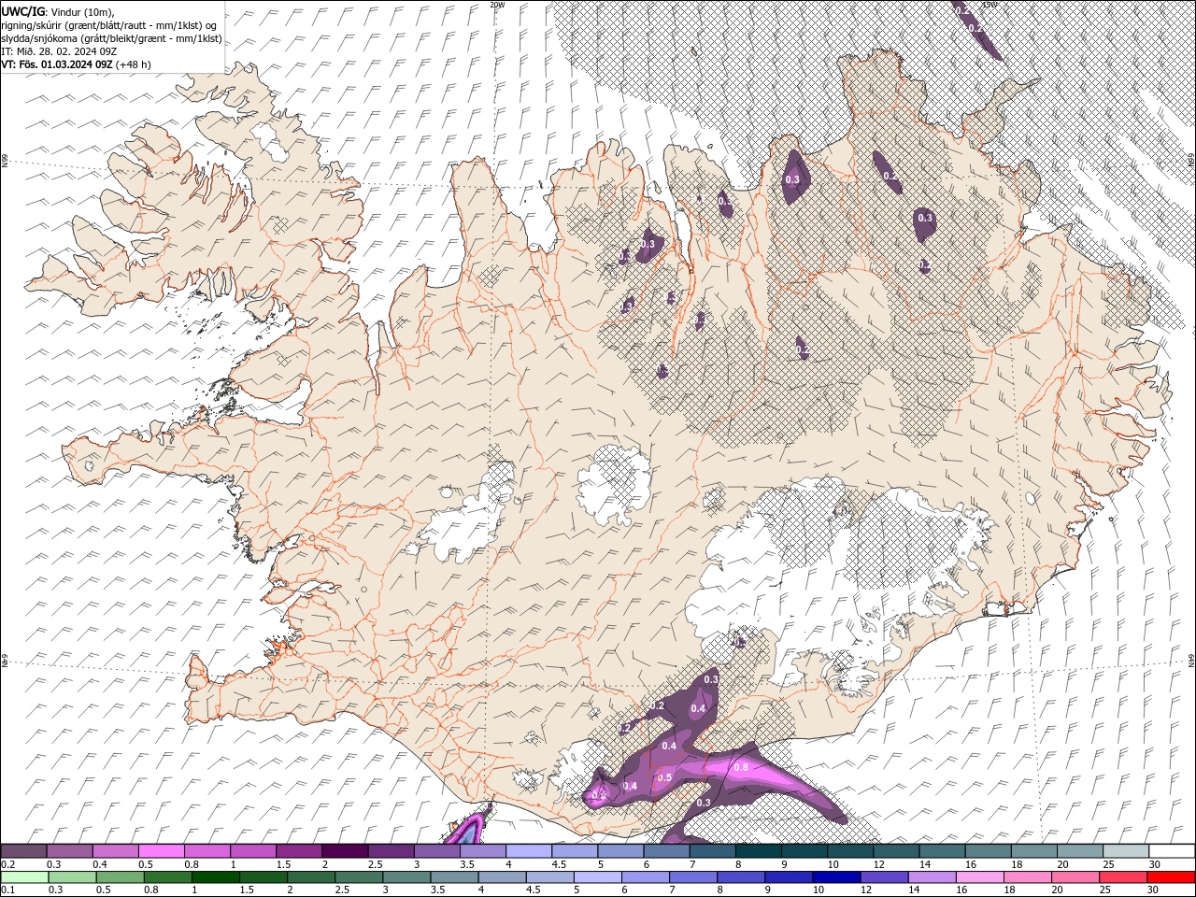The height and width of the screenshot is (897, 1196).
Task: Click the 'UWC/IG' title label
Action: [22, 11]
